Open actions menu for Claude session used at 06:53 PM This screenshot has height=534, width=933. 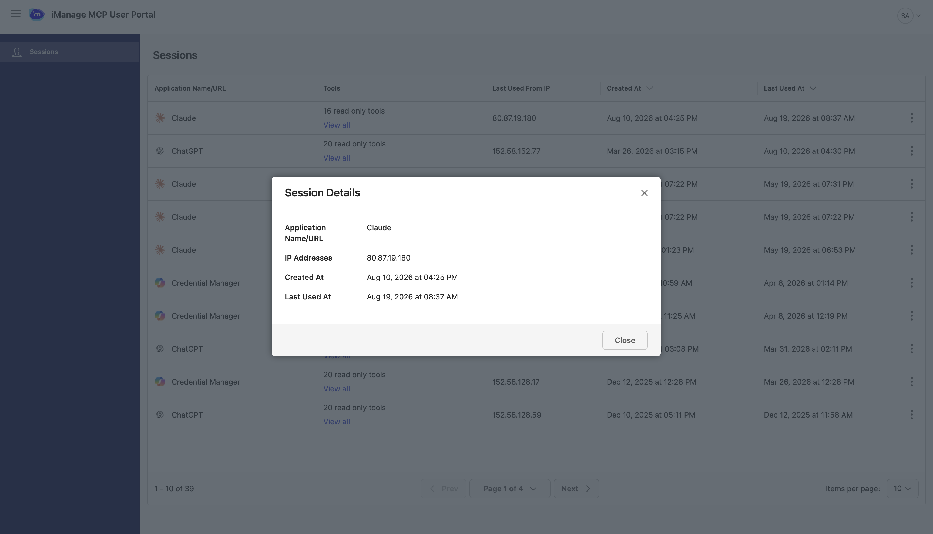pos(911,250)
